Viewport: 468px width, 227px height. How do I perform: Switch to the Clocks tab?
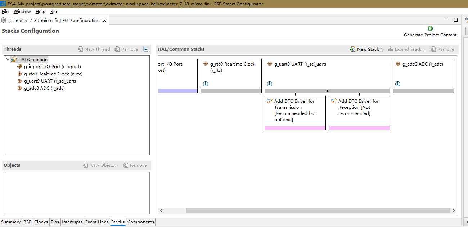click(41, 222)
